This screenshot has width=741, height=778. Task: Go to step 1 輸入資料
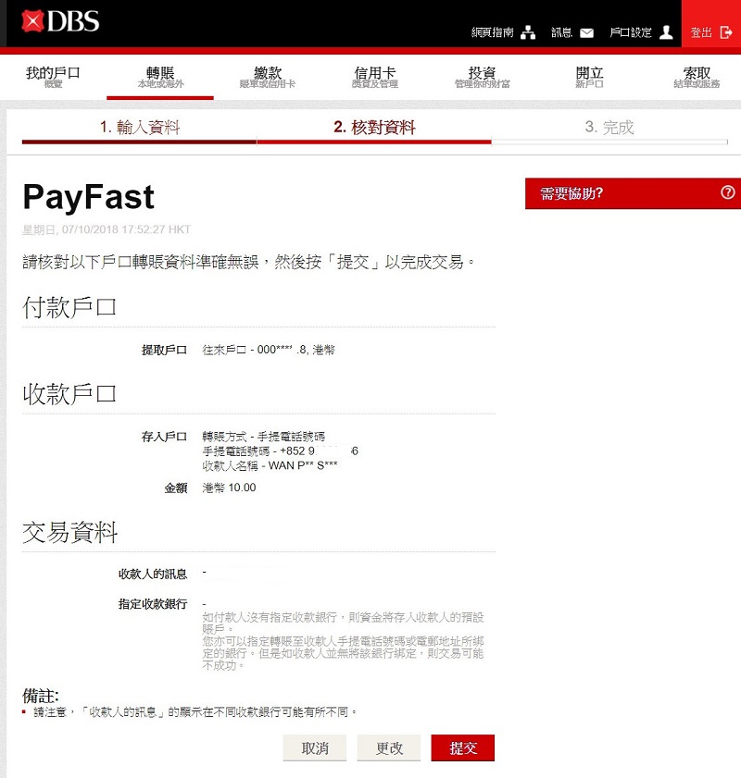(140, 128)
